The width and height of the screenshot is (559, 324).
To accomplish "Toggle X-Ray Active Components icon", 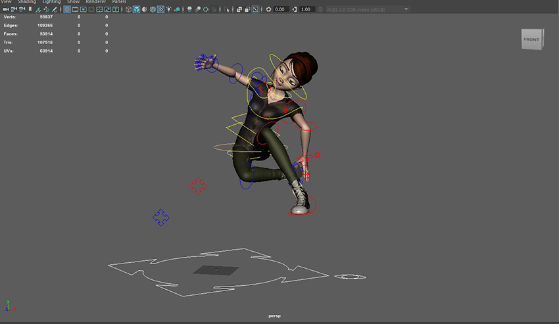I will 247,10.
